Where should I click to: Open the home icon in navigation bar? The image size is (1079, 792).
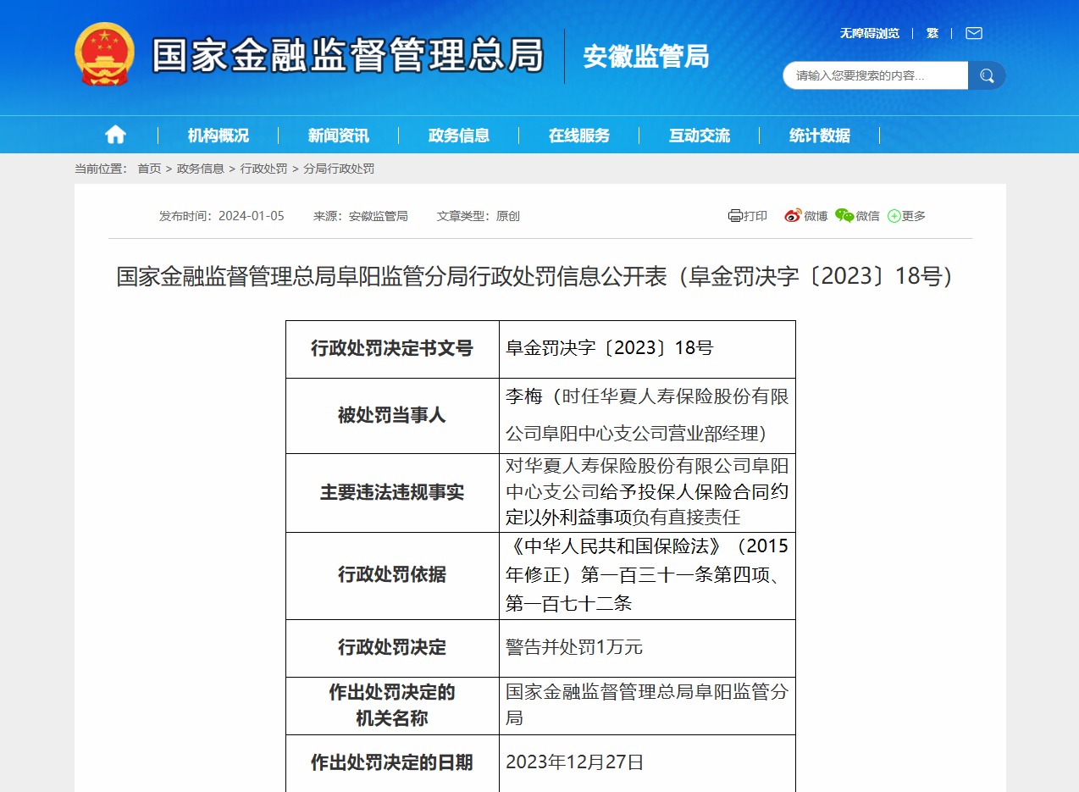click(x=115, y=135)
